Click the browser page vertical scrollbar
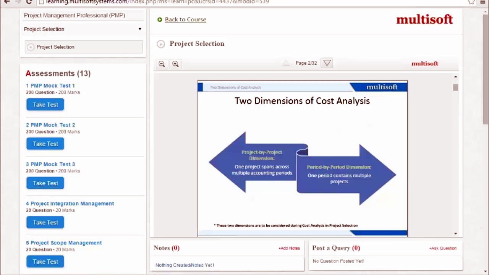Screen dimensions: 489x275 click(x=485, y=69)
